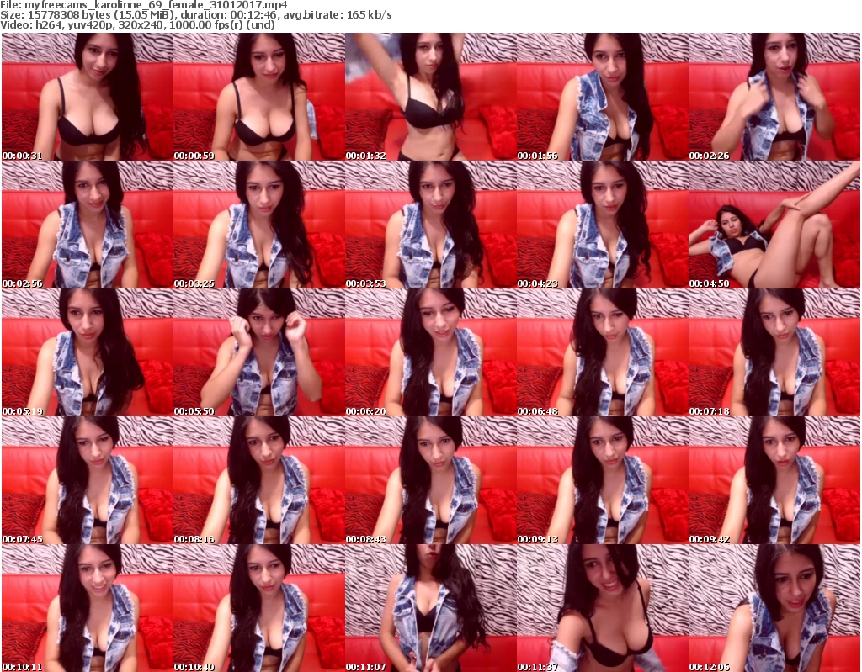
Task: Open the thumbnail at 00:10:11
Action: [x=87, y=608]
